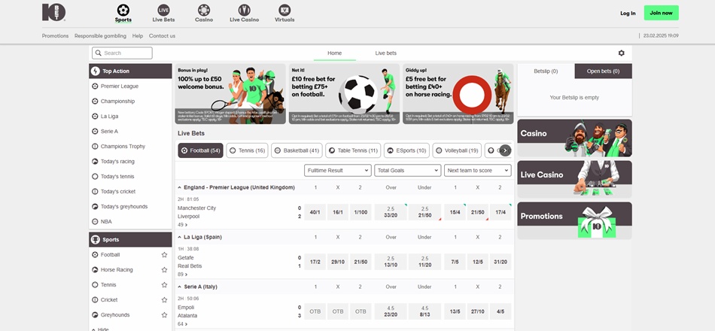Click the search magnifier icon
This screenshot has width=715, height=331.
[98, 53]
